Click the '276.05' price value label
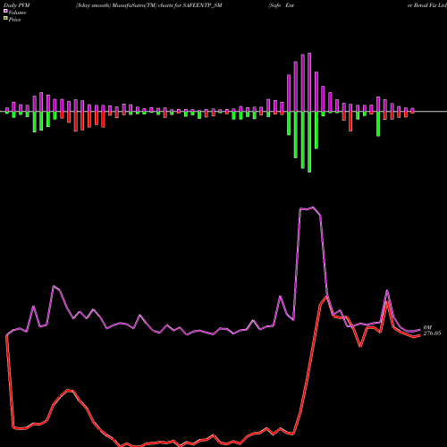The width and height of the screenshot is (447, 447). [432, 333]
